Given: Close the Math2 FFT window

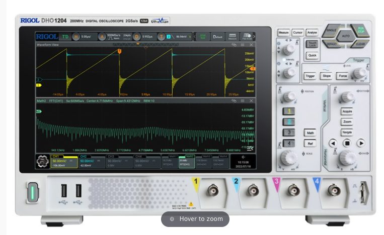Looking at the screenshot, I should pyautogui.click(x=251, y=100).
